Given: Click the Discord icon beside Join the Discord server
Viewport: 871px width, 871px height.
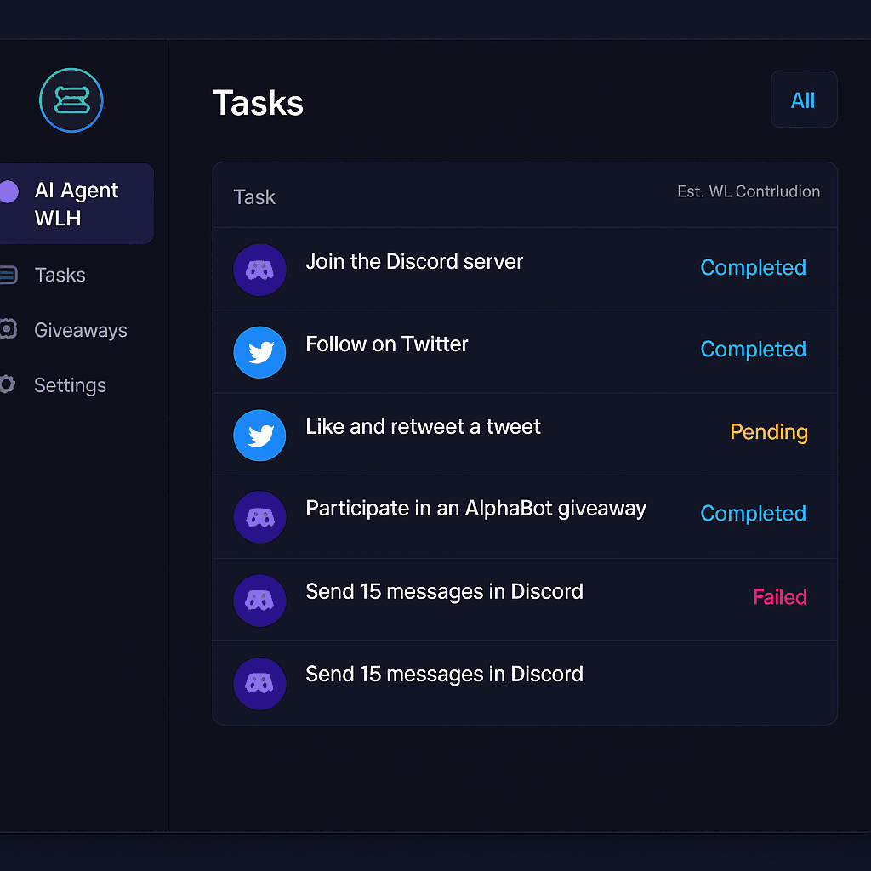Looking at the screenshot, I should point(259,270).
